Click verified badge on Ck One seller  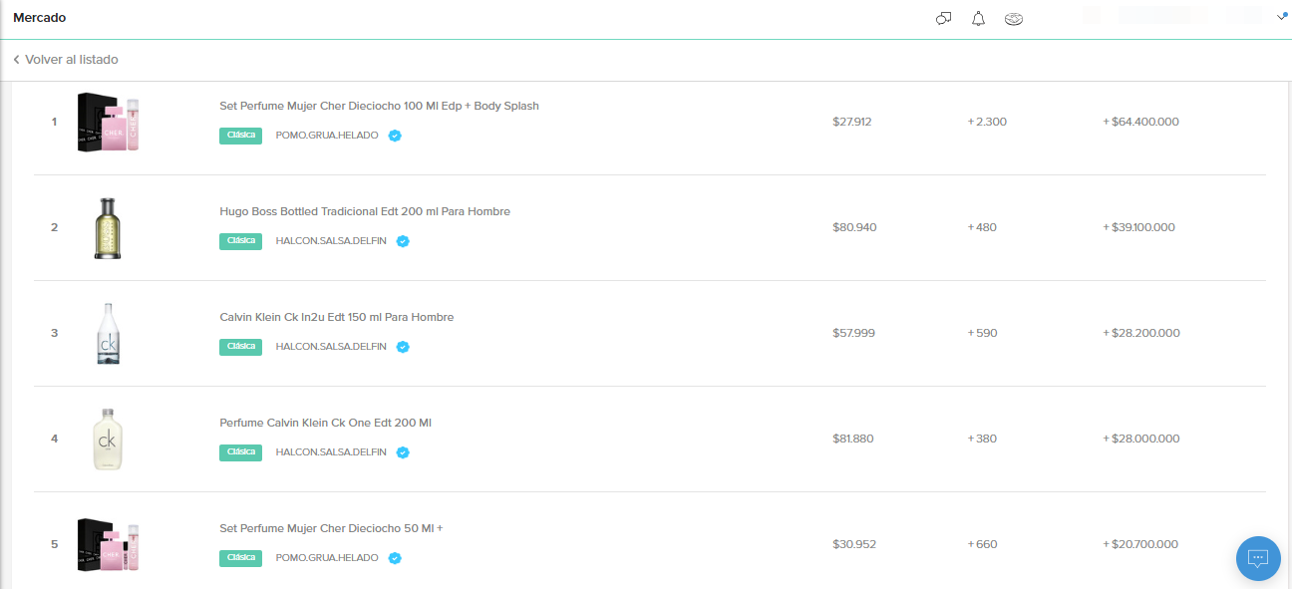(x=403, y=452)
